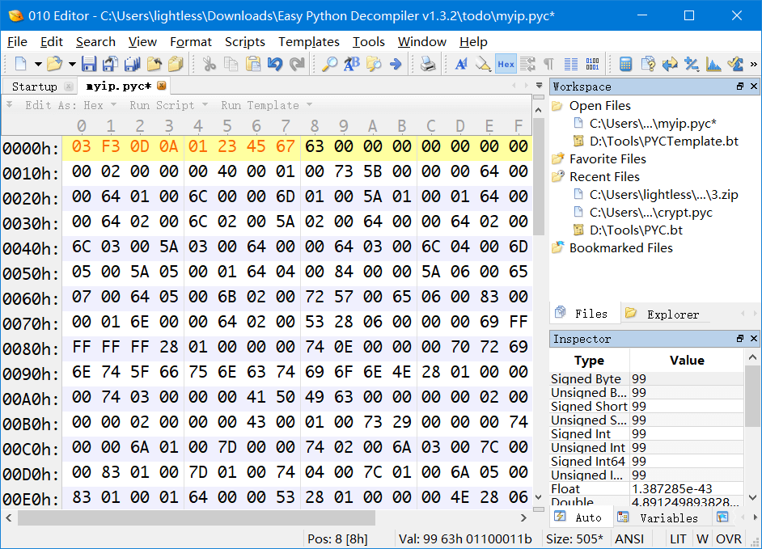Viewport: 762px width, 549px height.
Task: Undo the last edit with the blue arrow
Action: click(x=274, y=64)
